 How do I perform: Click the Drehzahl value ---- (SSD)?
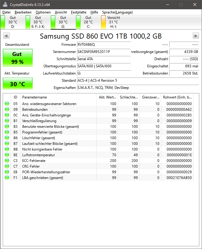point(184,59)
